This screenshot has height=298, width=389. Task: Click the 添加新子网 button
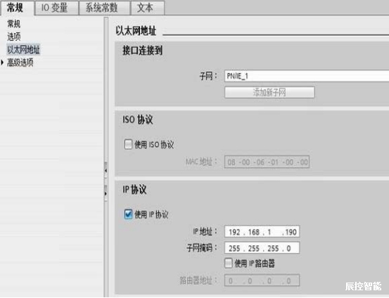(x=269, y=93)
